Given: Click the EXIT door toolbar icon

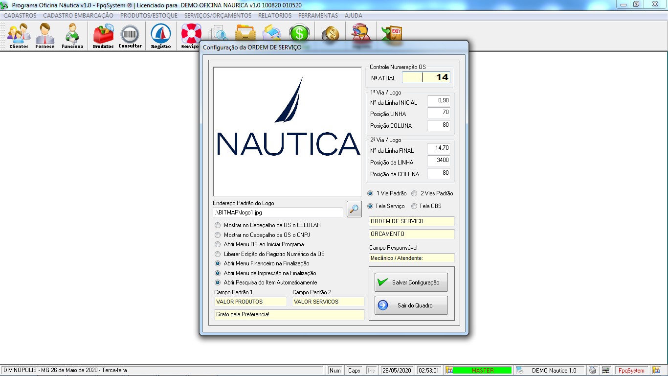Looking at the screenshot, I should point(392,33).
